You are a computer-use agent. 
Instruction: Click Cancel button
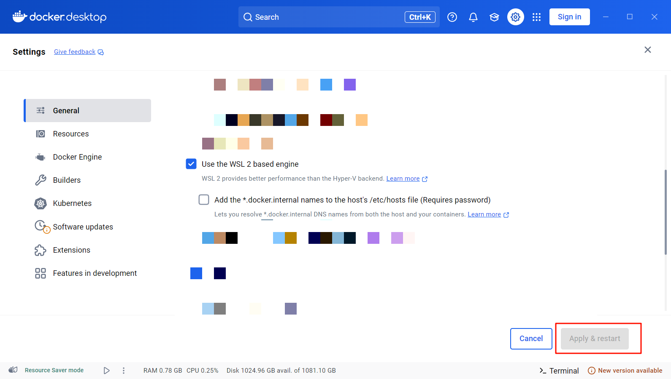click(531, 339)
